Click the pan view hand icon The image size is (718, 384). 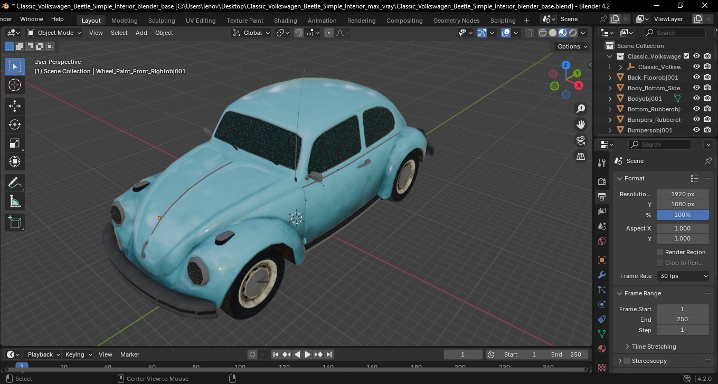pyautogui.click(x=581, y=124)
